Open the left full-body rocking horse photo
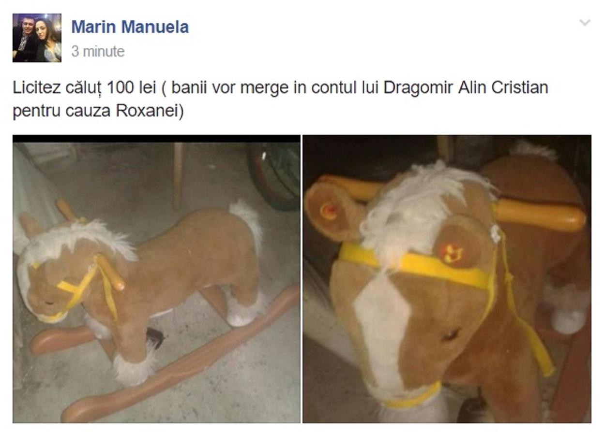 point(156,279)
